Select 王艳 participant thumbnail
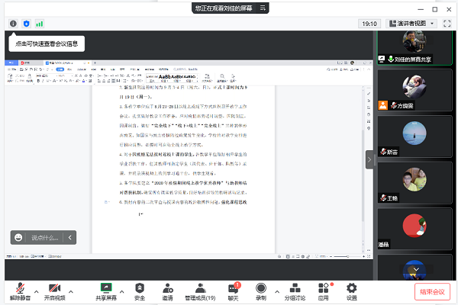Screen dimensions: 458x305 click(414, 183)
